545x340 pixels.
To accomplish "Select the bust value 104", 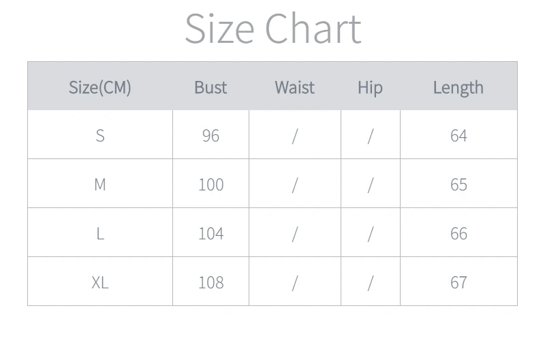I will pyautogui.click(x=211, y=233).
